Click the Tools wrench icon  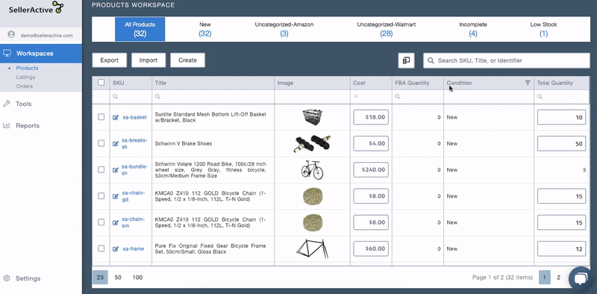click(x=7, y=104)
